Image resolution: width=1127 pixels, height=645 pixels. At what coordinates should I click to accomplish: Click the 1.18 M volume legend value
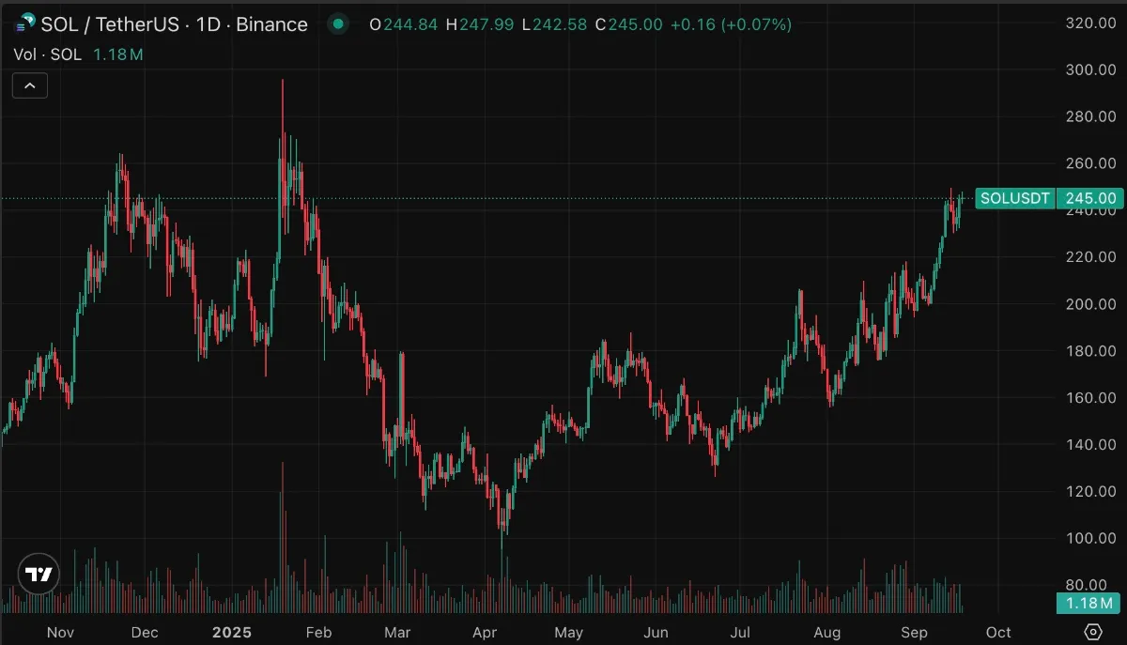point(116,54)
